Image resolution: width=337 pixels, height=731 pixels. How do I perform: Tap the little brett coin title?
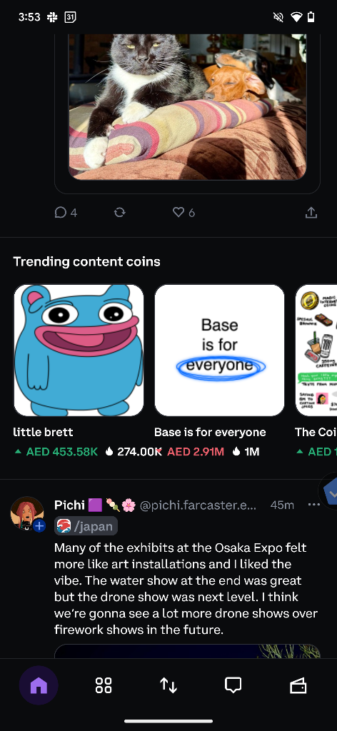coord(43,432)
